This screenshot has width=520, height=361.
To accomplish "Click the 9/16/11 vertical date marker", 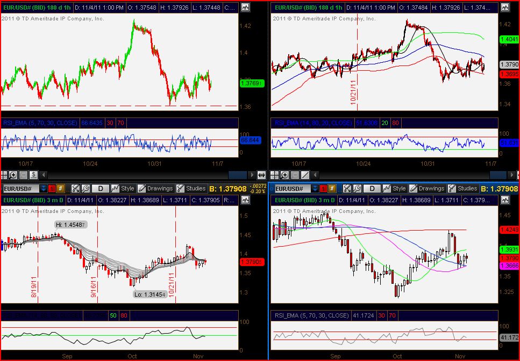I will [94, 286].
